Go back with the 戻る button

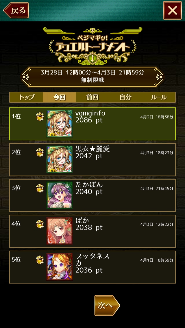tap(16, 10)
